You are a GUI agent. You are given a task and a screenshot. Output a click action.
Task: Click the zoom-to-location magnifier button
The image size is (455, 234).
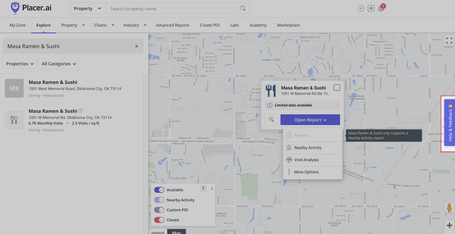coord(271,120)
